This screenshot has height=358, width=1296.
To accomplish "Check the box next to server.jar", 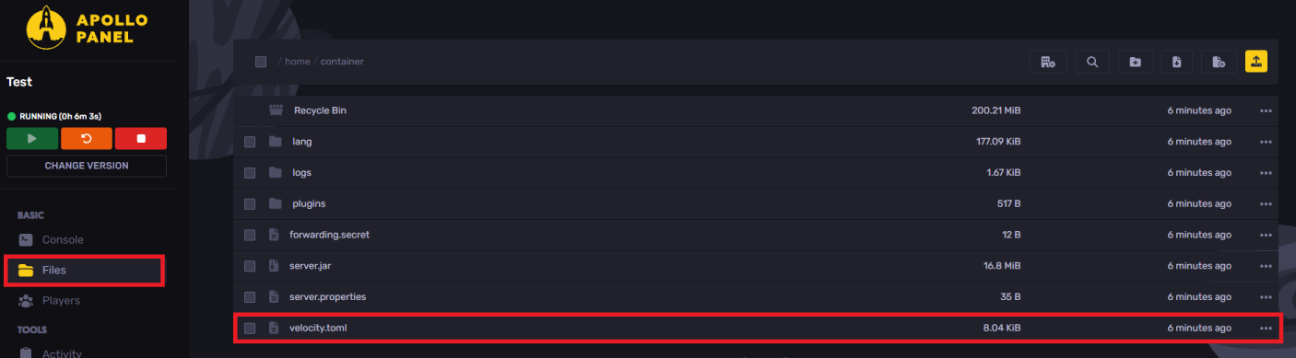I will (250, 266).
